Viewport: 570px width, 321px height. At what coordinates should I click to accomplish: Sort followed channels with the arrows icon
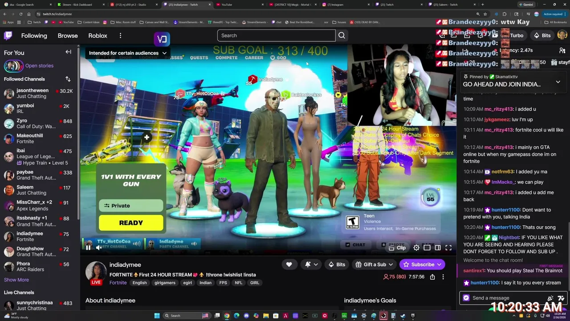click(x=68, y=79)
